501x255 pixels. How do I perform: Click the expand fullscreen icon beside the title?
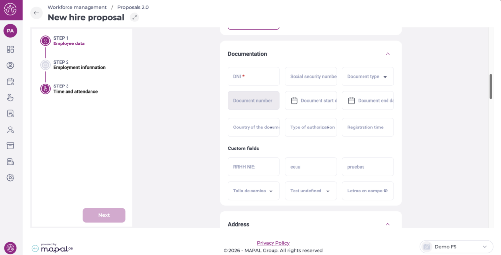pyautogui.click(x=135, y=17)
